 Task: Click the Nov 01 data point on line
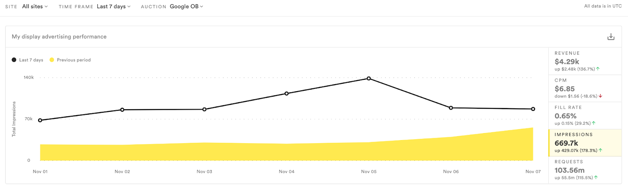point(40,121)
